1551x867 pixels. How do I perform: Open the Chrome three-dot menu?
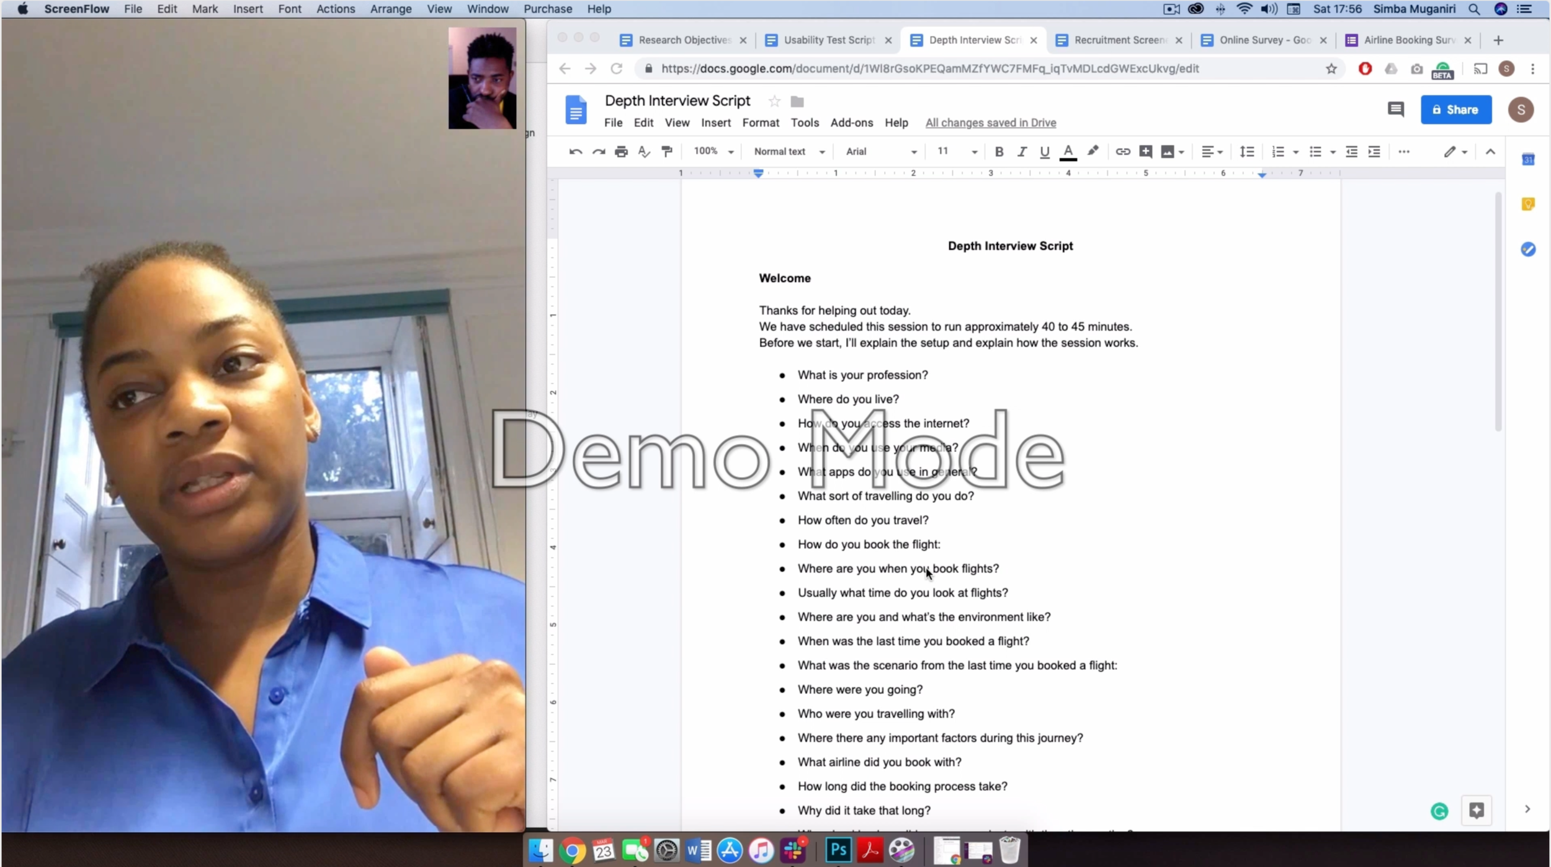tap(1532, 69)
